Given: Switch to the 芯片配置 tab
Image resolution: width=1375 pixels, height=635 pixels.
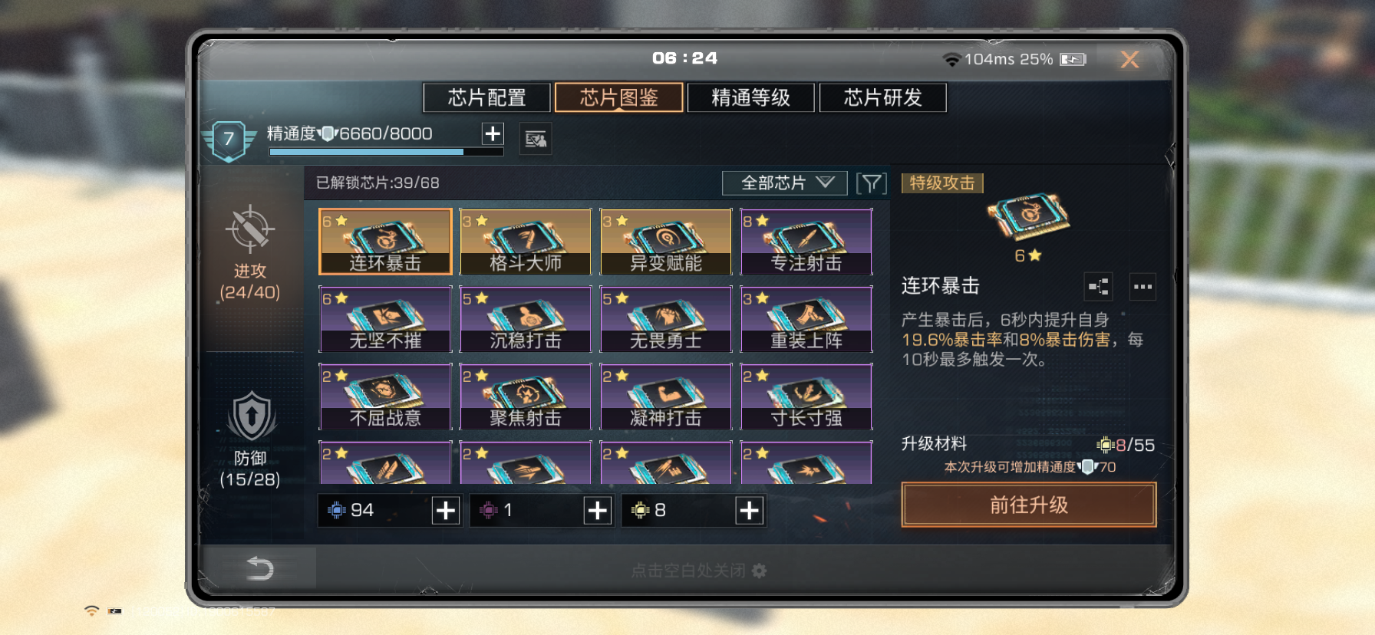Looking at the screenshot, I should coord(486,97).
